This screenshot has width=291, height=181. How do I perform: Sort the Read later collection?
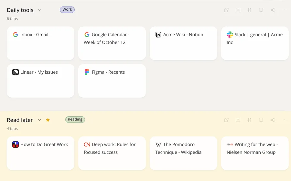tap(250, 120)
